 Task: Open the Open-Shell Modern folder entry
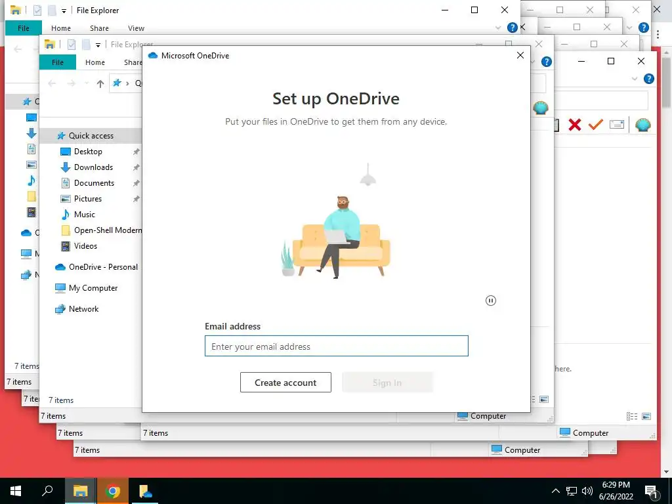point(108,230)
